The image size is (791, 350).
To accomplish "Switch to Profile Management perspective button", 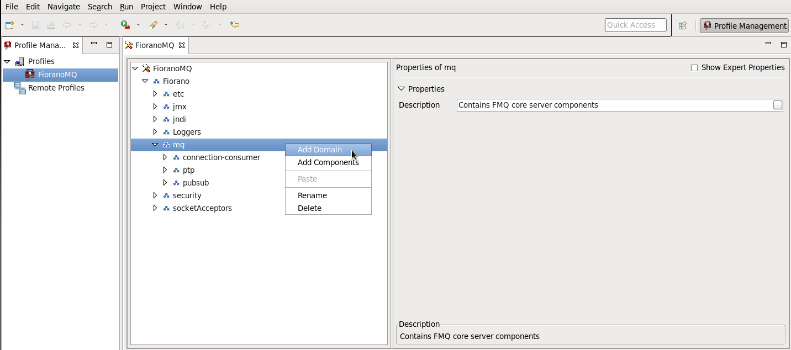I will 744,25.
